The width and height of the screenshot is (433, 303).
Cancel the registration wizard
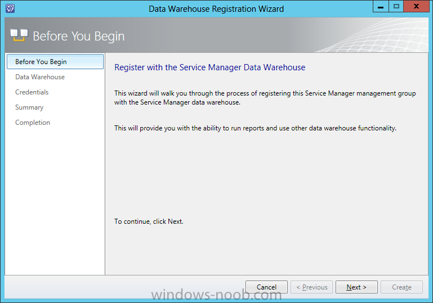pos(266,287)
